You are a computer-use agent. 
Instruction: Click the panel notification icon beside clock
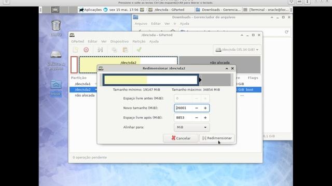coord(142,10)
